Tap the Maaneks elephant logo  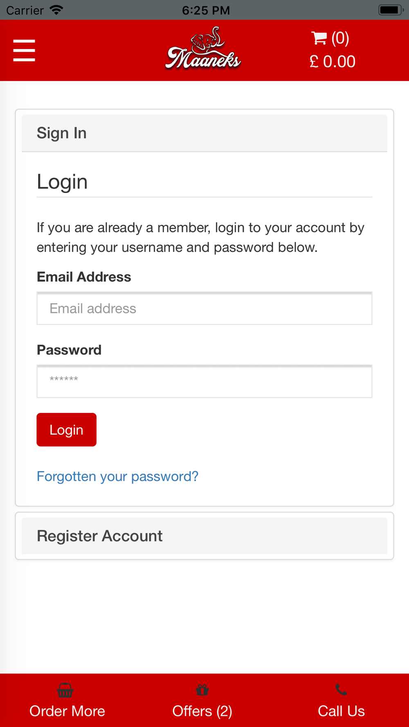point(203,49)
